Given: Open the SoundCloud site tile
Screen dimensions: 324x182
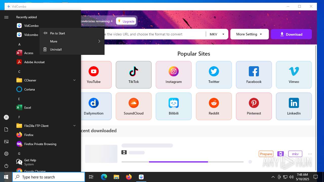Looking at the screenshot, I should 134,106.
